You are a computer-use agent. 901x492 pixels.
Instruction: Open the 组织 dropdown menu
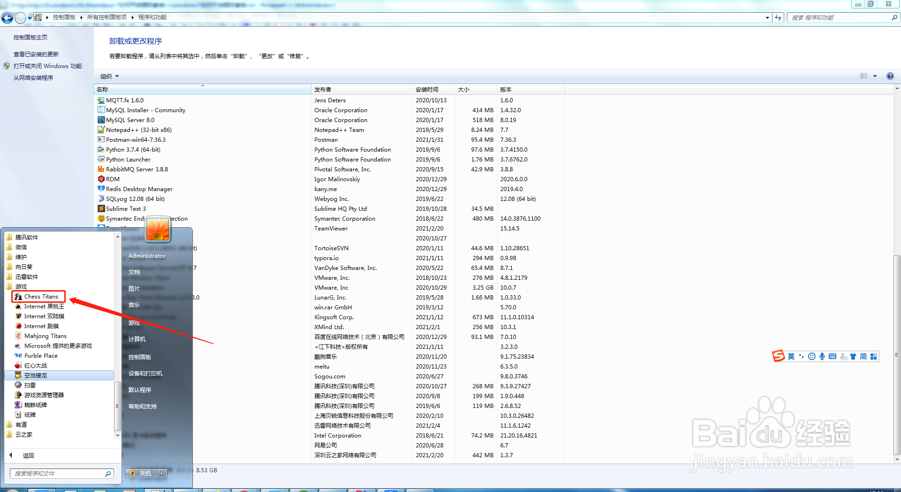109,76
